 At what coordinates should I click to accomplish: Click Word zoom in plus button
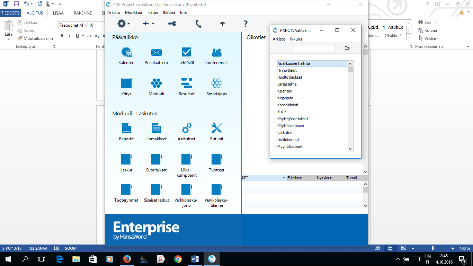(x=453, y=248)
